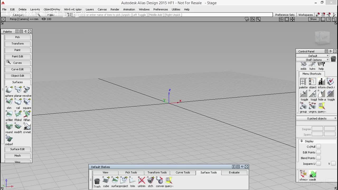Activate the xfrmcv transform CV tool
Viewport: 338px width, 190px height.
(x=303, y=174)
